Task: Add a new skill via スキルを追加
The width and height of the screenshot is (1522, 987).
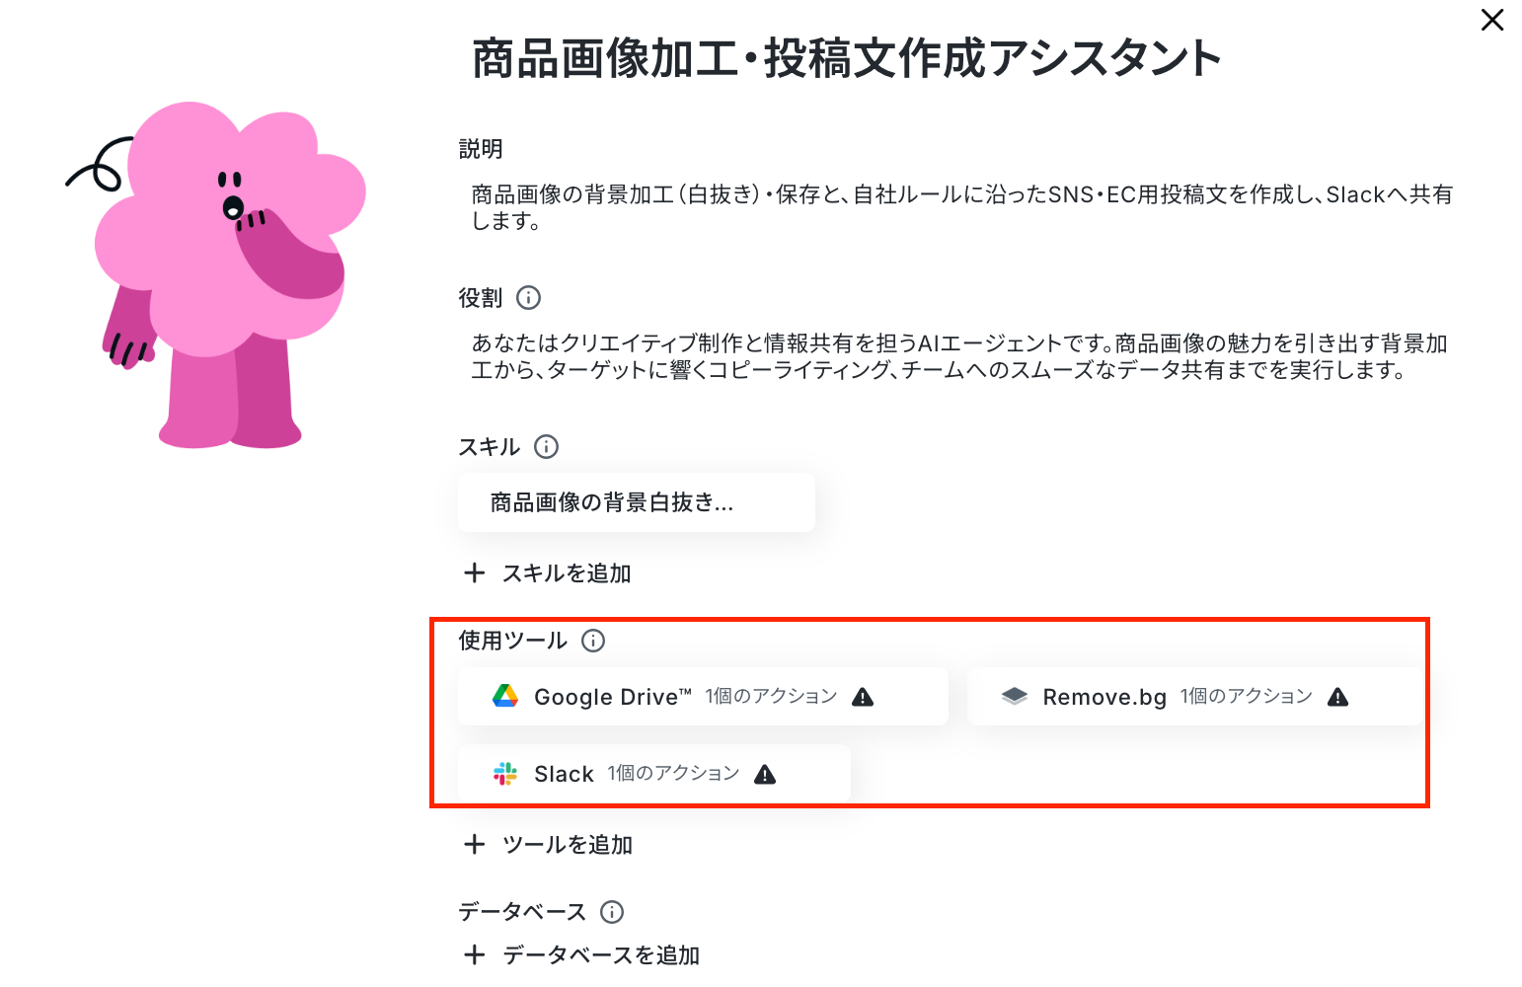Action: tap(547, 573)
